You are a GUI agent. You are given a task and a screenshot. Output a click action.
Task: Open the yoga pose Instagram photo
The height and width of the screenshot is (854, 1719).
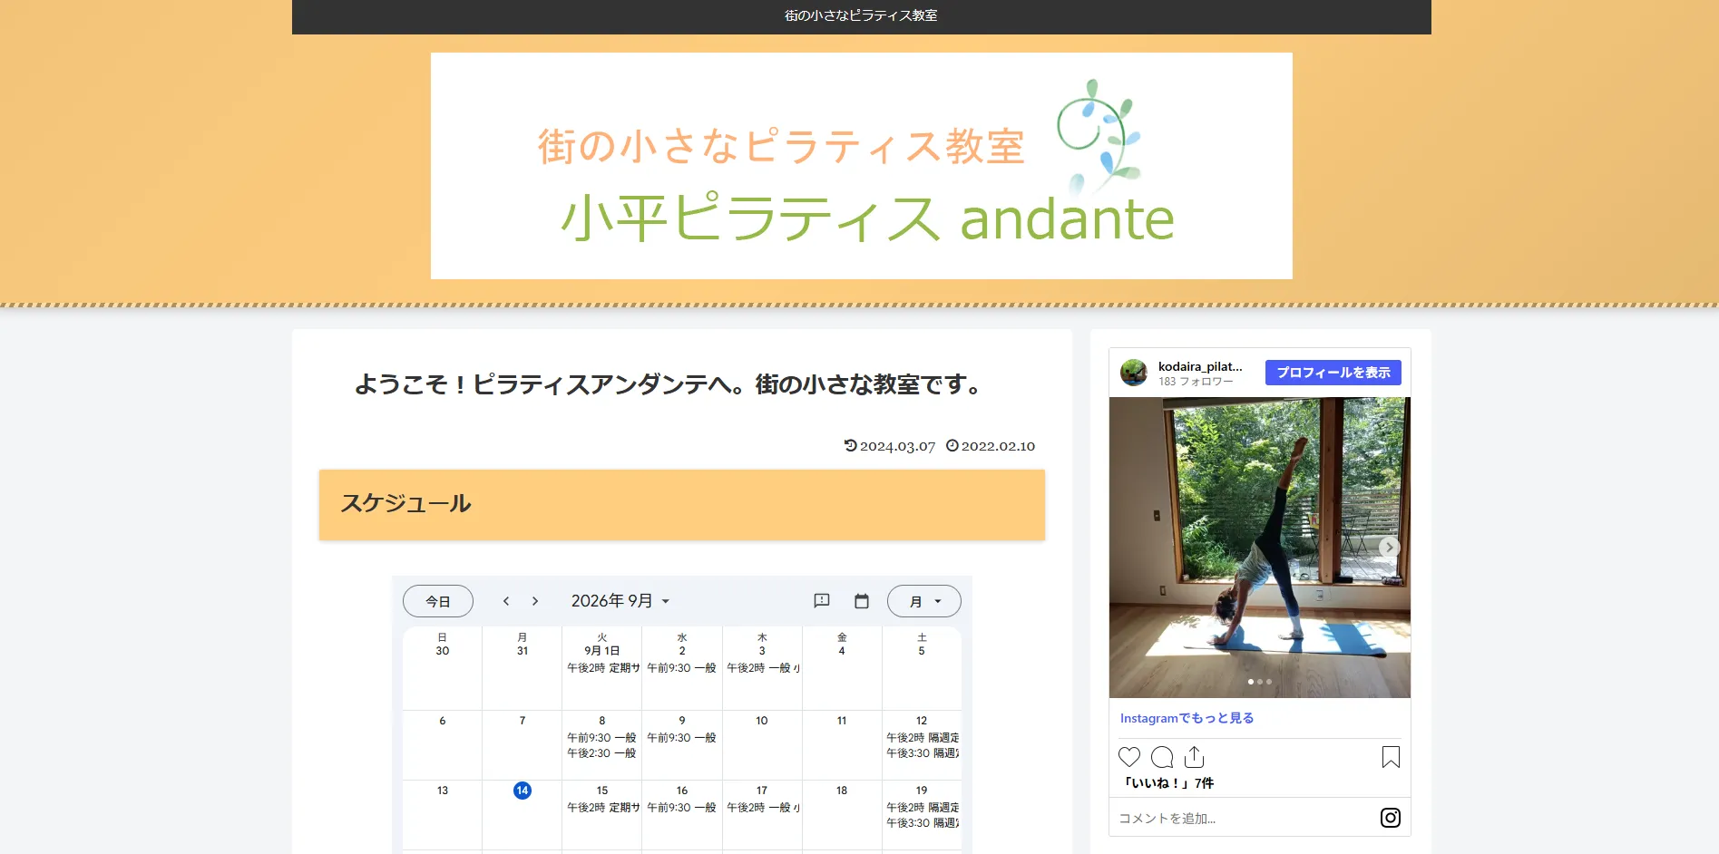click(x=1259, y=548)
